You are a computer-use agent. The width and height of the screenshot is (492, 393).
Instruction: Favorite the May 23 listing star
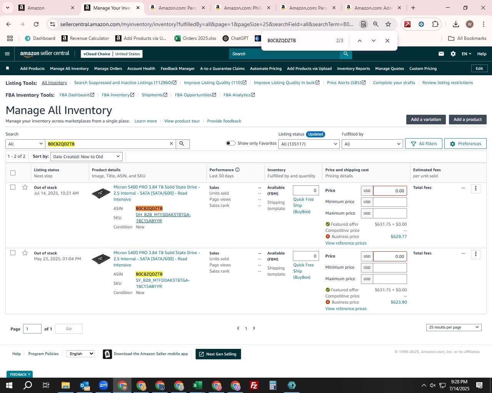(x=25, y=253)
